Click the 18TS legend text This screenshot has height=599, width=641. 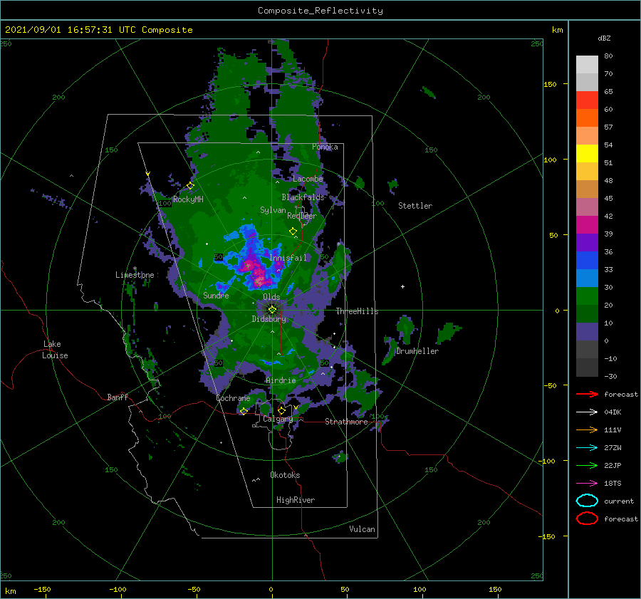(x=613, y=484)
